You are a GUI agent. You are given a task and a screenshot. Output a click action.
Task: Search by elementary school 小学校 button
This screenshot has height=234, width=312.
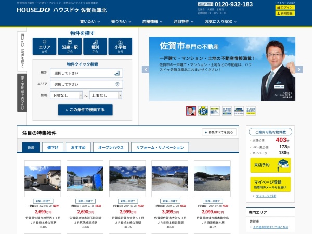coord(120,46)
